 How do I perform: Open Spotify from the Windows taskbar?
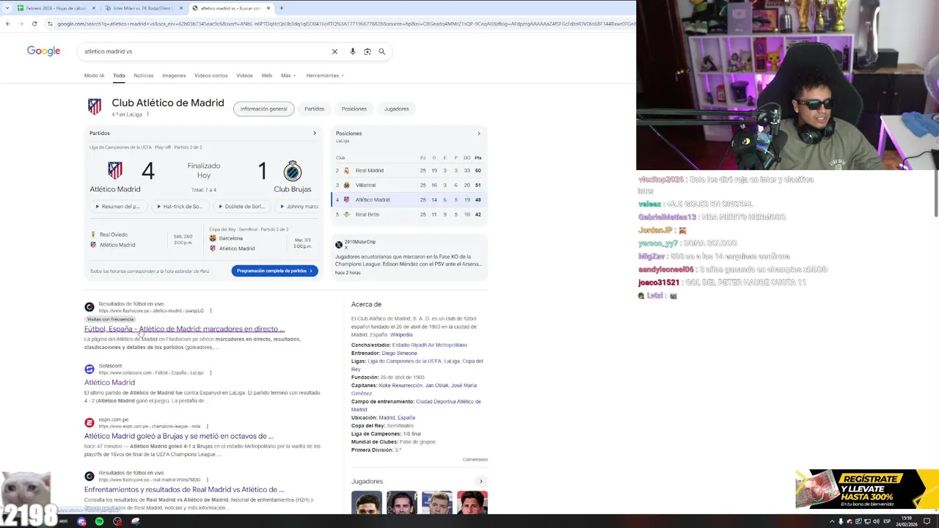coord(99,521)
